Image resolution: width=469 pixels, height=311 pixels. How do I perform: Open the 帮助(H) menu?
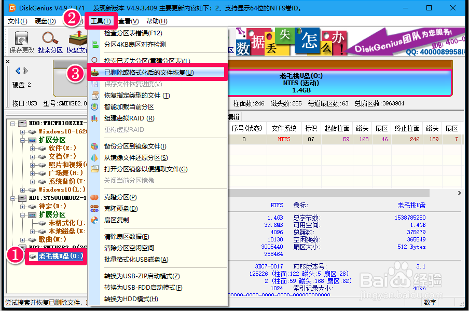pos(157,21)
